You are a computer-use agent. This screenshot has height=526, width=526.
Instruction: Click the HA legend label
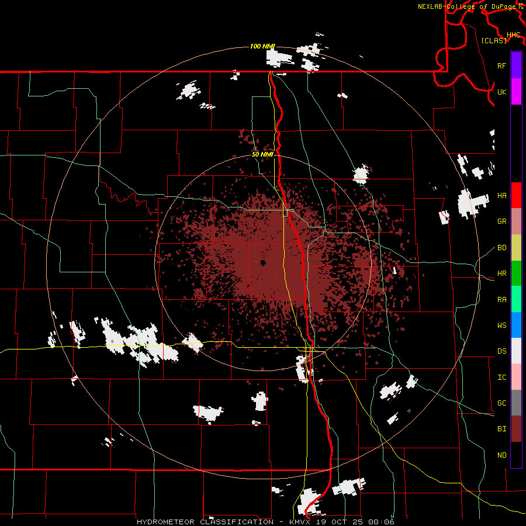(501, 196)
